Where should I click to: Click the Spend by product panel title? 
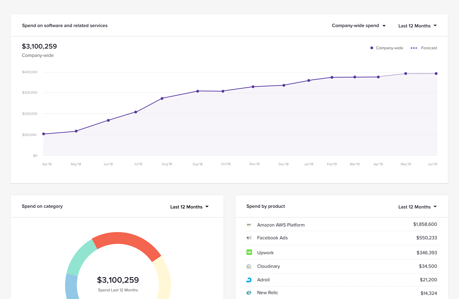tap(266, 206)
